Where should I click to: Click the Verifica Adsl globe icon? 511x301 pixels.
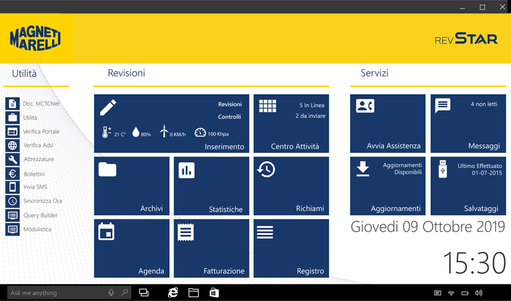12,145
